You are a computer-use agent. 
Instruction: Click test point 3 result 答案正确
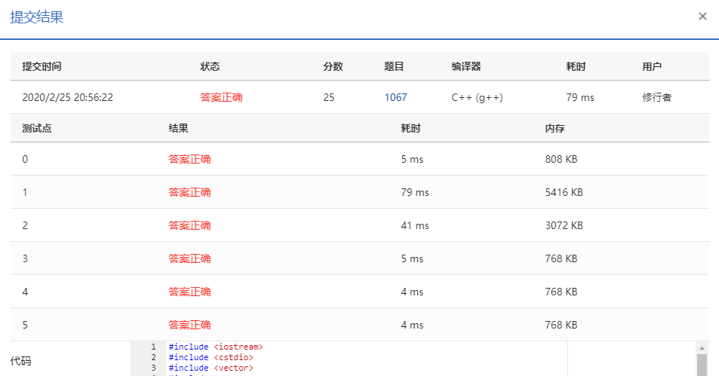tap(189, 258)
